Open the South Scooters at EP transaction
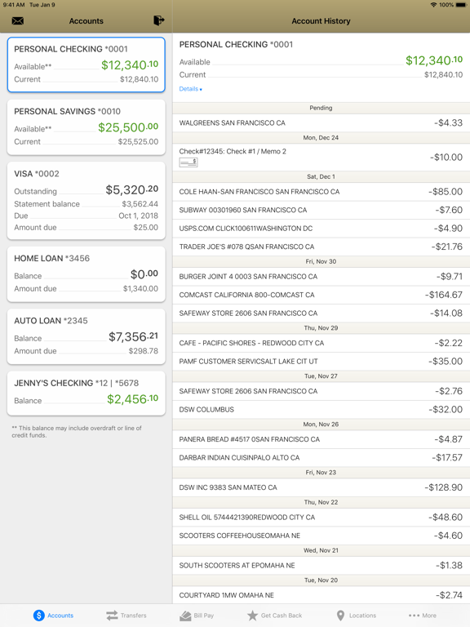Image resolution: width=470 pixels, height=627 pixels. tap(321, 565)
